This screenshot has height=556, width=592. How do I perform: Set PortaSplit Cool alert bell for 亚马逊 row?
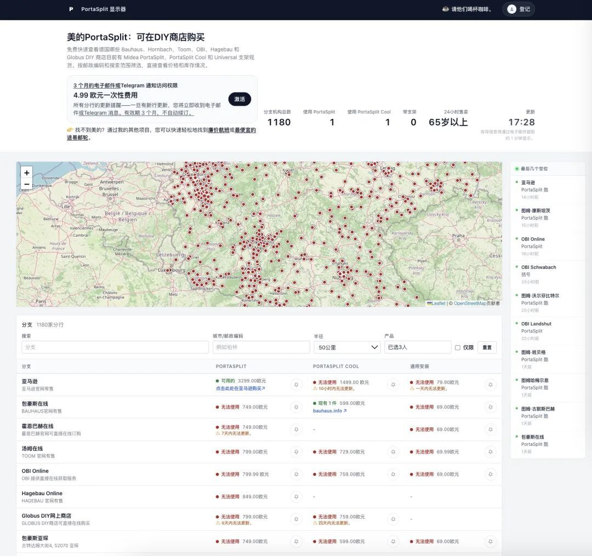[x=393, y=385]
